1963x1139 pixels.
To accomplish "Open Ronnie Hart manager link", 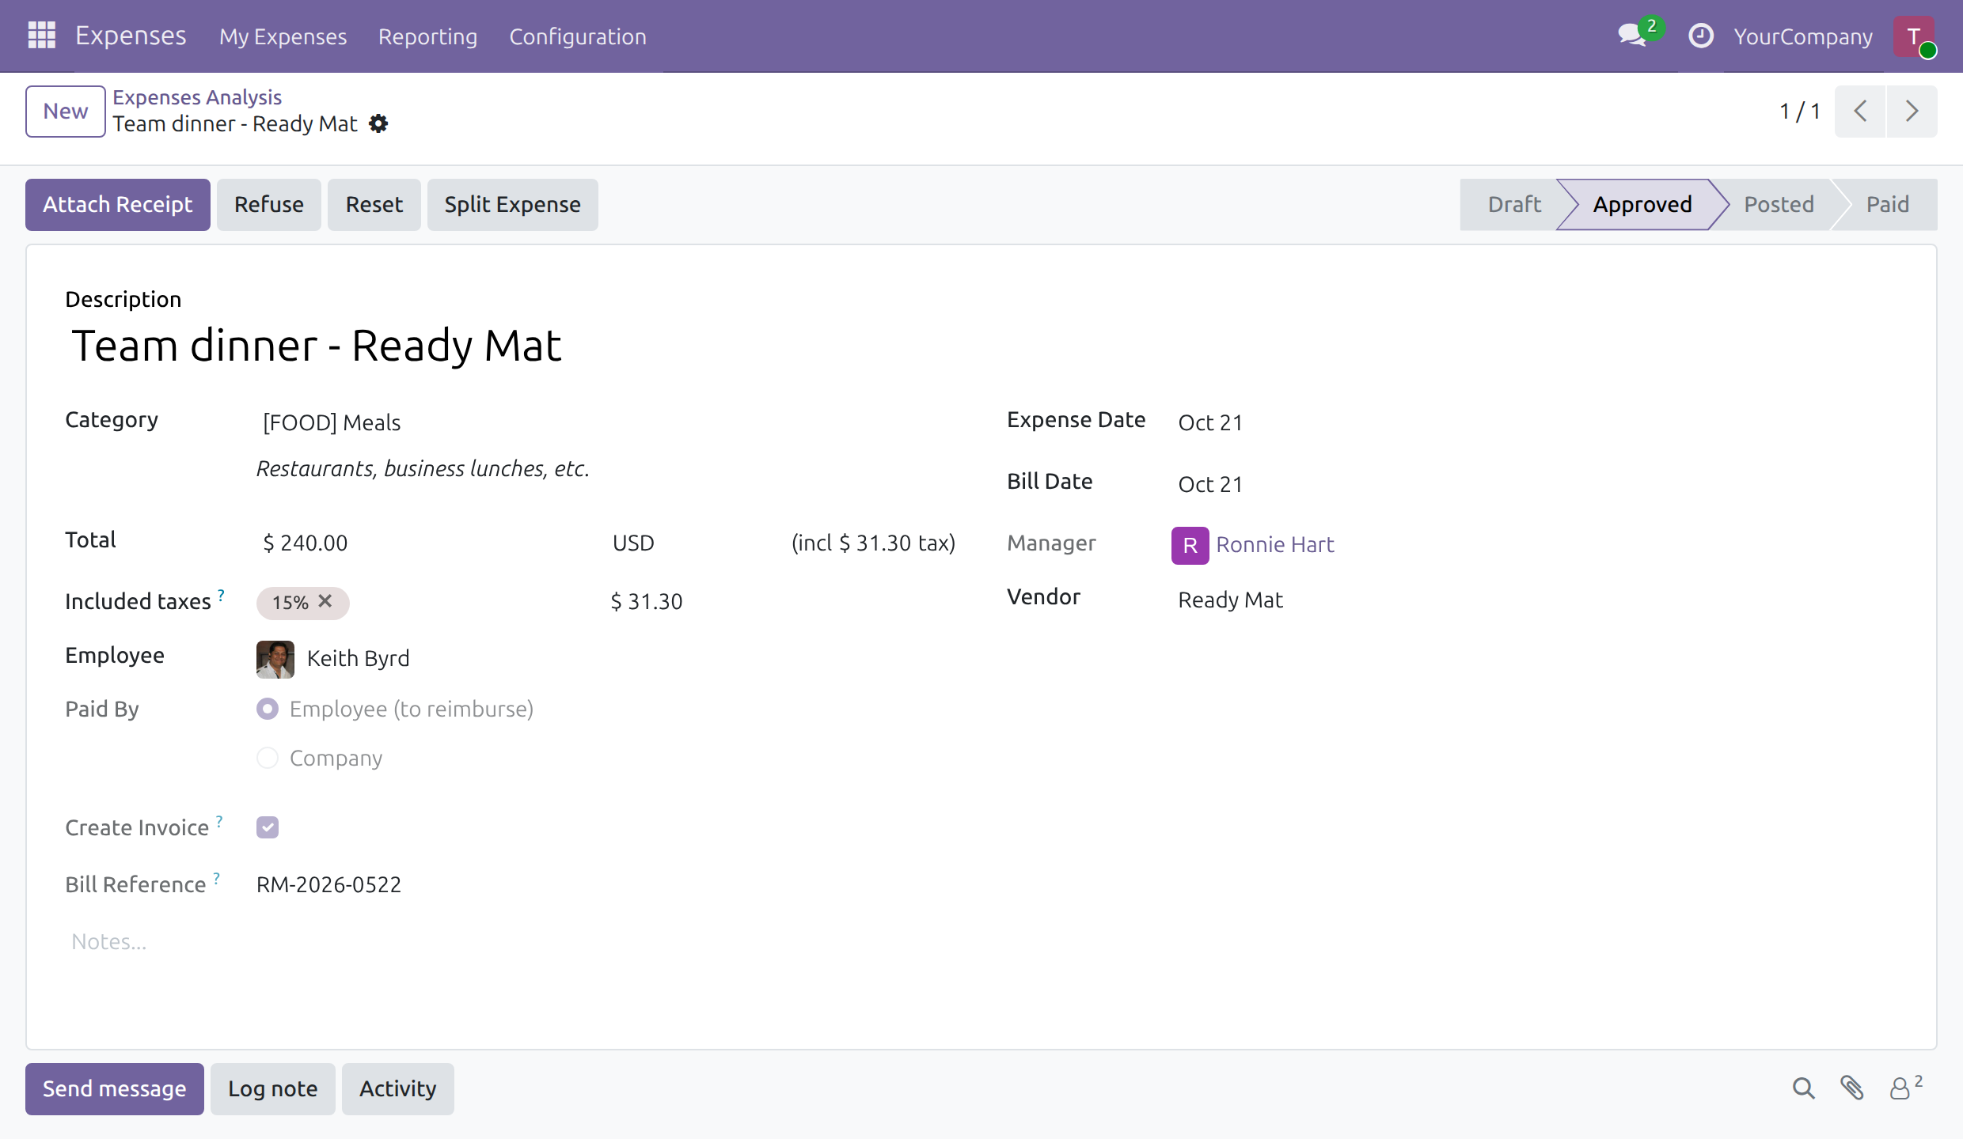I will 1274,545.
